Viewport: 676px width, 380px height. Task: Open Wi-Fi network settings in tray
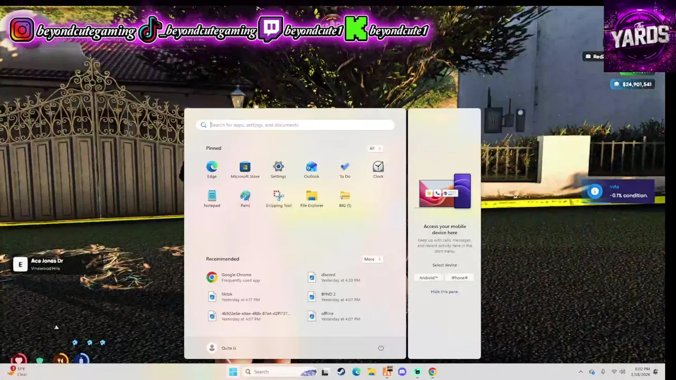coord(614,372)
